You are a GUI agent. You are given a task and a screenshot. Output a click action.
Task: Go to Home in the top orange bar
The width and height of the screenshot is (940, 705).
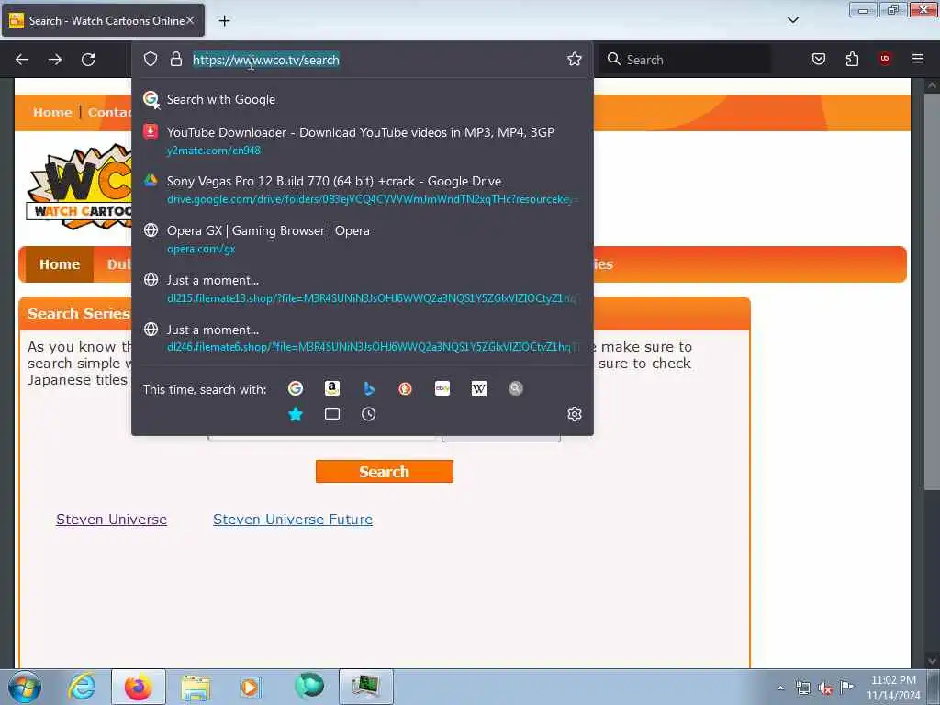point(52,112)
